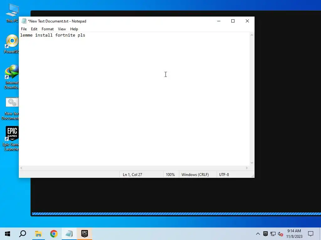Image resolution: width=321 pixels, height=240 pixels.
Task: Open File Explorer from taskbar
Action: [x=38, y=234]
